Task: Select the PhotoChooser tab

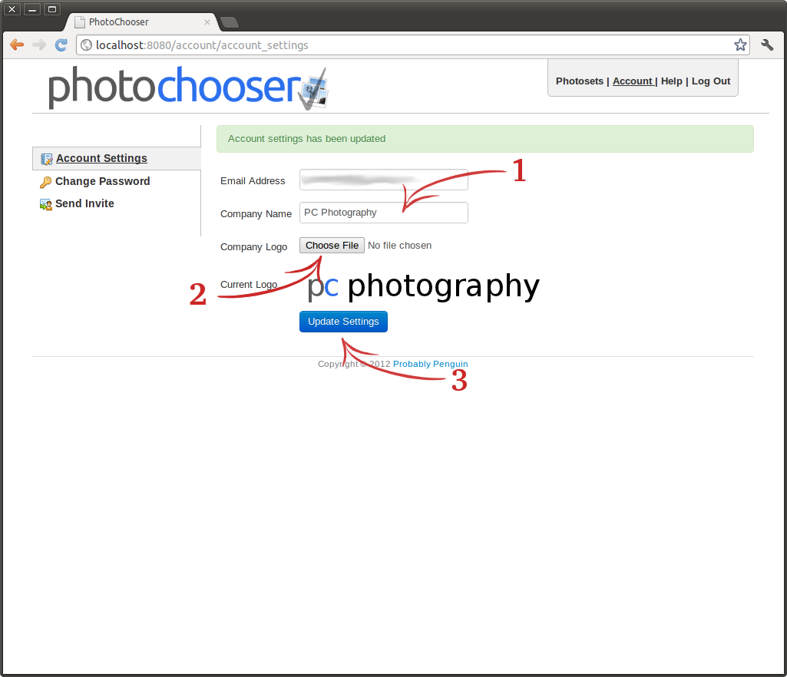Action: pos(131,22)
